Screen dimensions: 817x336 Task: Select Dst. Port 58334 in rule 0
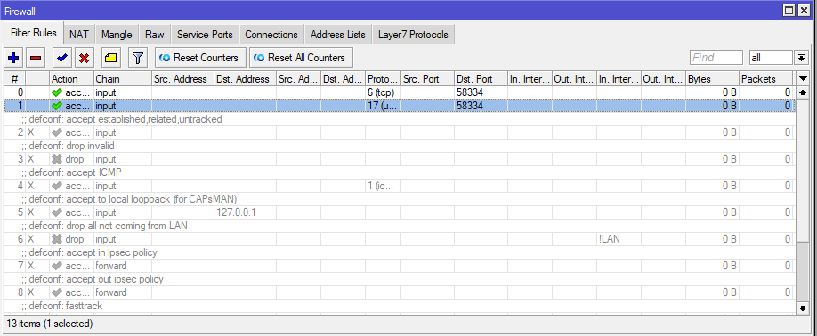click(481, 92)
